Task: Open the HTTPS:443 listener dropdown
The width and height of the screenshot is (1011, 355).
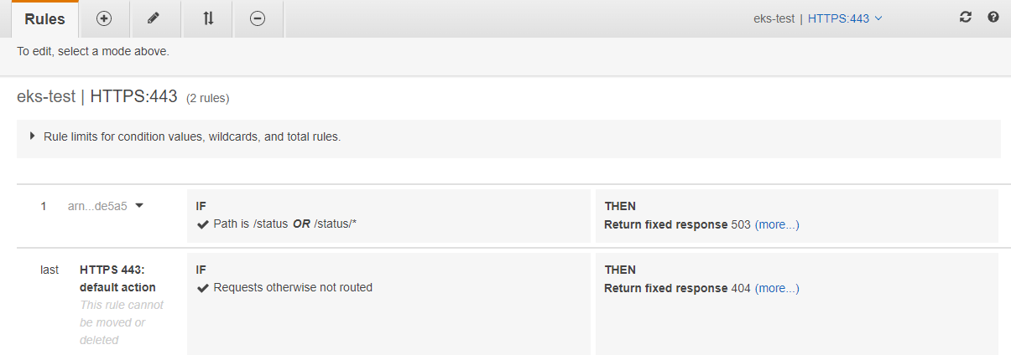Action: tap(845, 18)
